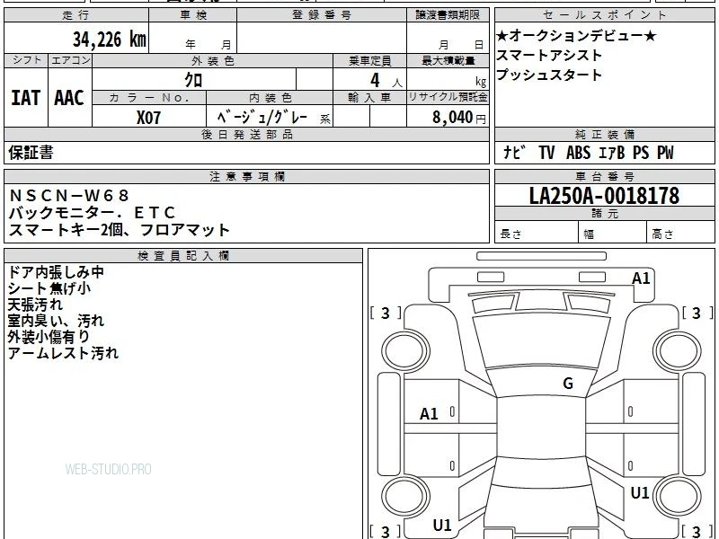719x539 pixels.
Task: Click the A1 mark beside front bumper
Action: [x=641, y=278]
